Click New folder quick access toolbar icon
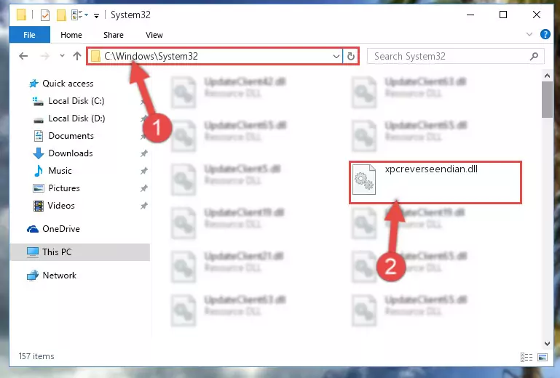 (61, 15)
